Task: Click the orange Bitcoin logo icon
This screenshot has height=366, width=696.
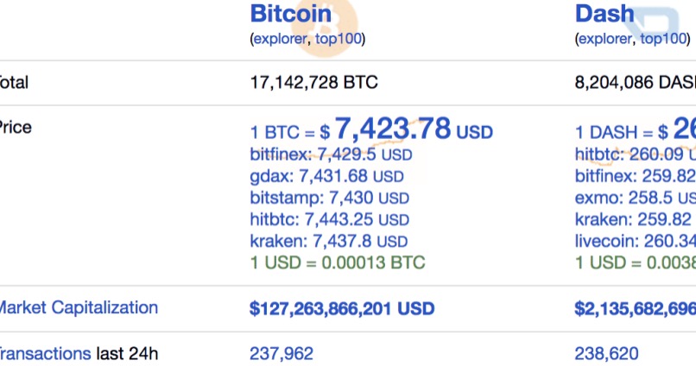Action: tap(326, 28)
